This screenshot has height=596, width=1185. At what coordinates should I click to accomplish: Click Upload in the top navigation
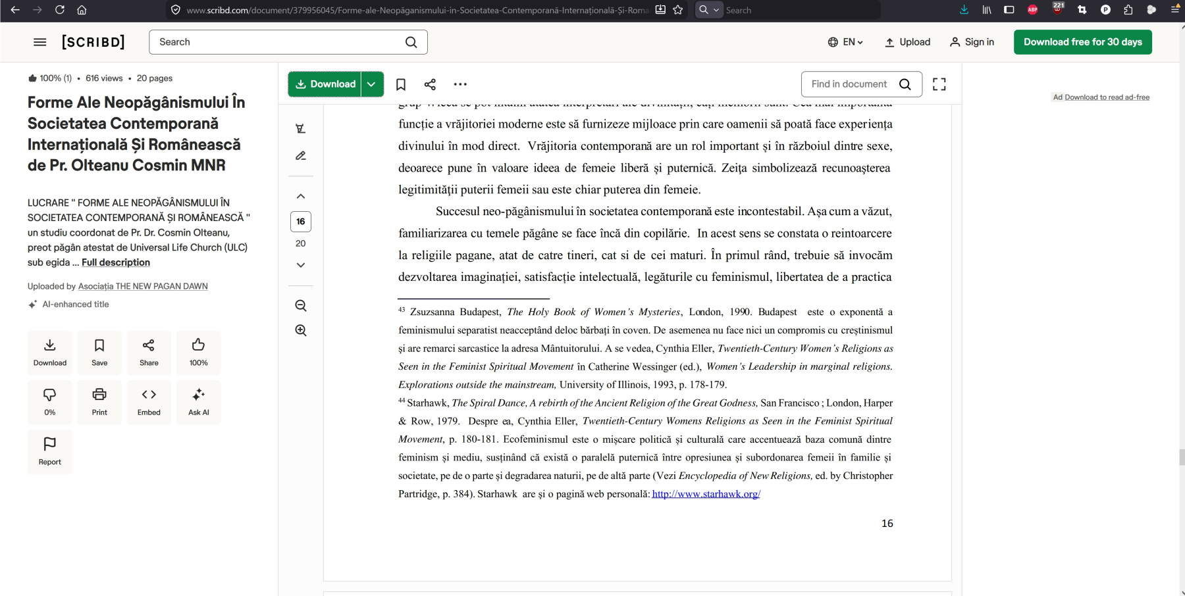click(x=907, y=42)
